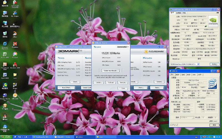Expand the processor selection dropdown in CPU-Z
The image size is (222, 139).
(193, 117)
